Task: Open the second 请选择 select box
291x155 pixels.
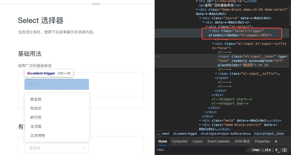Action: point(57,148)
